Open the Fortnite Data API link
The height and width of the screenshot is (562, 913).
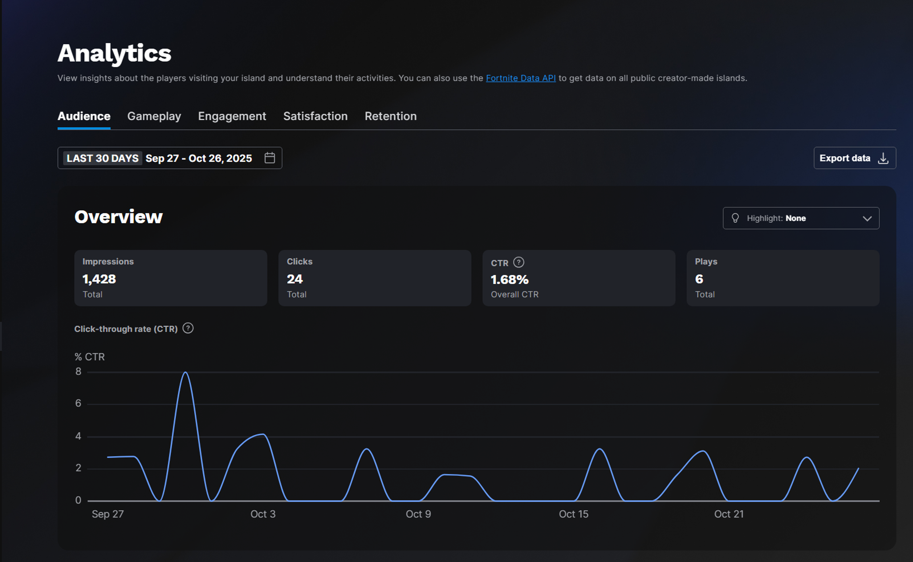(x=521, y=78)
